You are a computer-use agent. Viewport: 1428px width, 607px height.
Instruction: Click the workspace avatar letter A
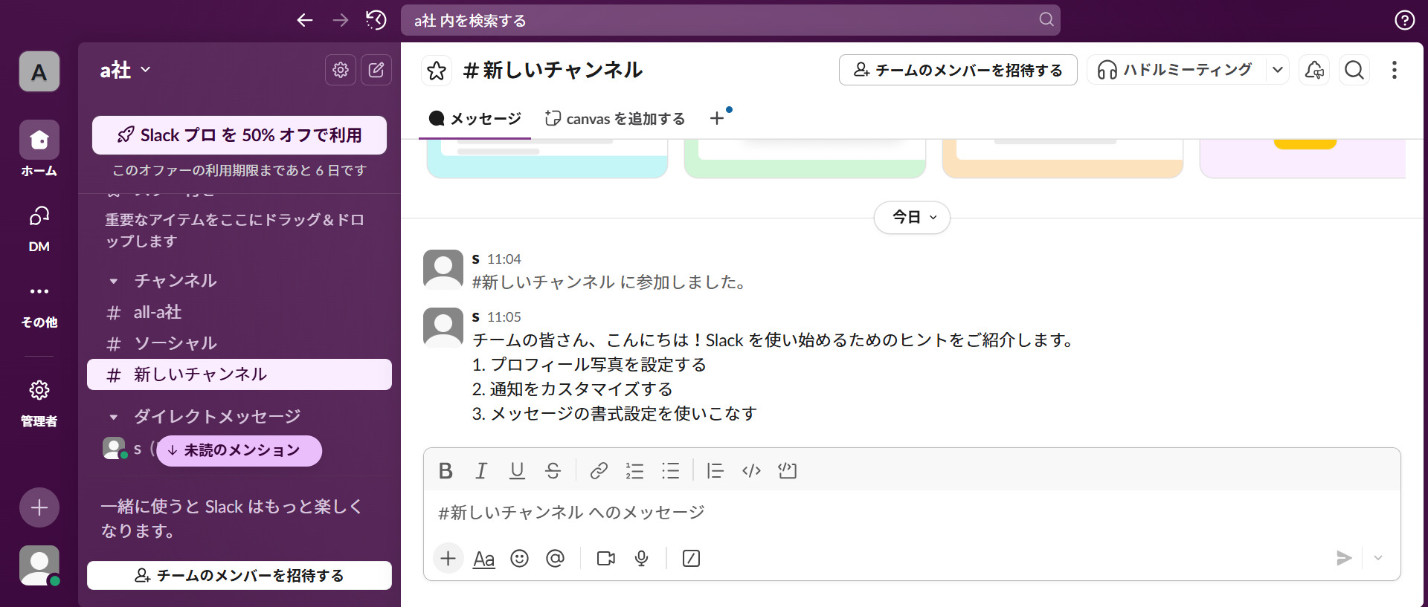tap(39, 71)
